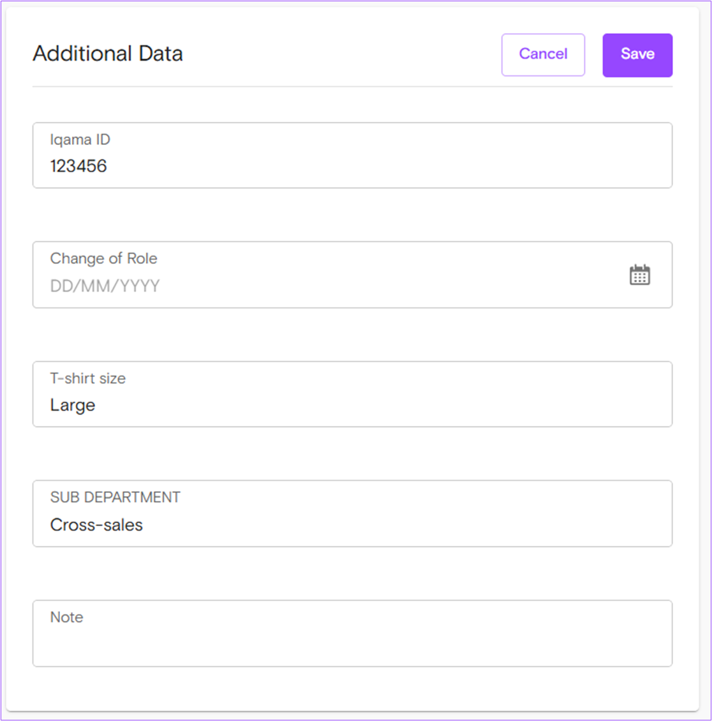Open the Change of Role calendar picker
Viewport: 712px width, 721px height.
tap(639, 275)
